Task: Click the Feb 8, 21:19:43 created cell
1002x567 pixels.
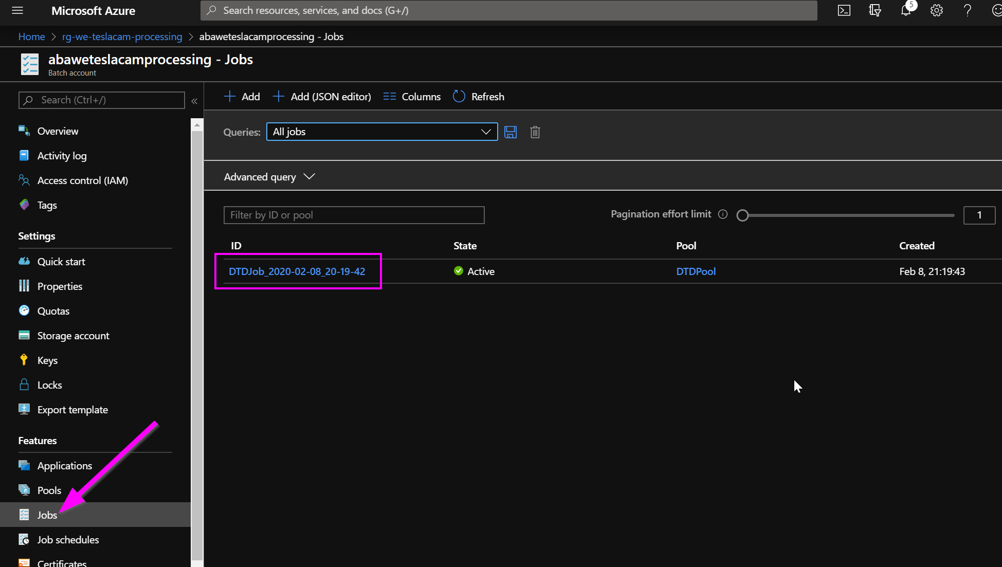Action: pyautogui.click(x=932, y=271)
